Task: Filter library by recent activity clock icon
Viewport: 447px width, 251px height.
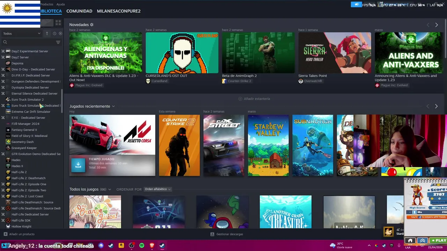Action: pyautogui.click(x=54, y=33)
